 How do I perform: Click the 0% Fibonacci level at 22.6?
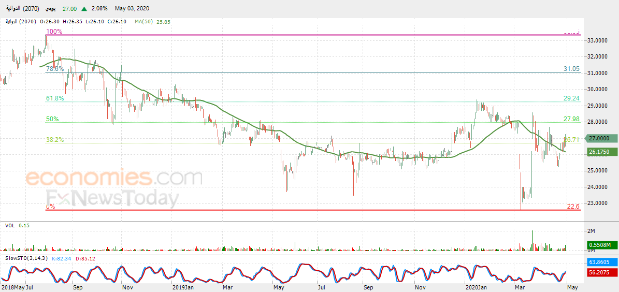(x=51, y=207)
